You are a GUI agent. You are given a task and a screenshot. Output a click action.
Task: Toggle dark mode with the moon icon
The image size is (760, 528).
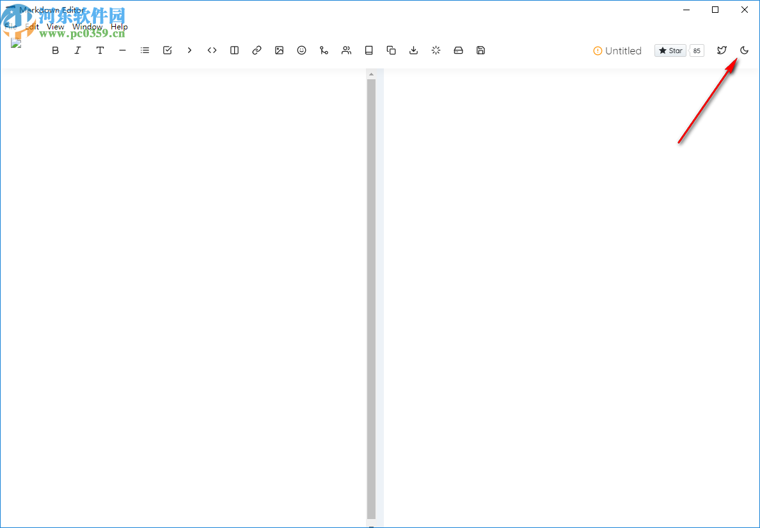(x=743, y=50)
